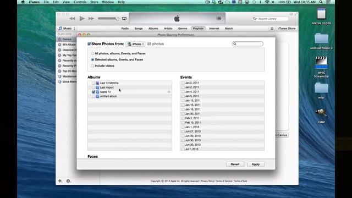The height and width of the screenshot is (198, 352).
Task: Uncheck the Share Photos from checkbox
Action: (89, 44)
